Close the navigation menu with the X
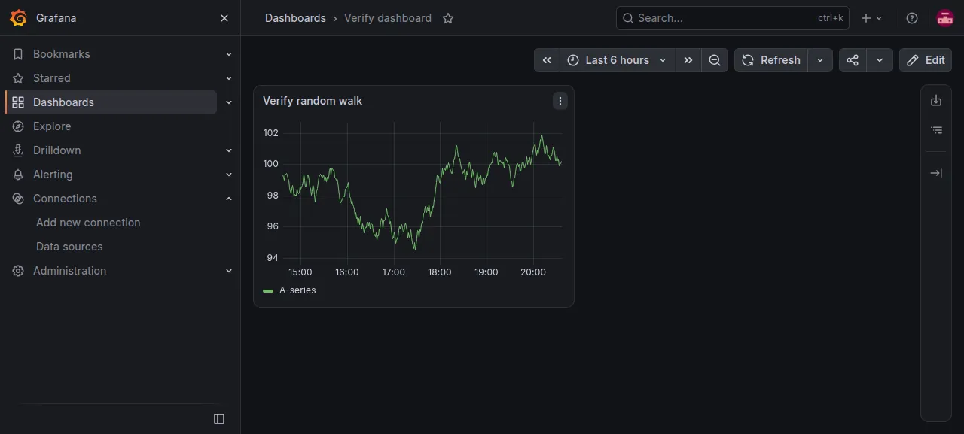Image resolution: width=964 pixels, height=434 pixels. pos(224,18)
